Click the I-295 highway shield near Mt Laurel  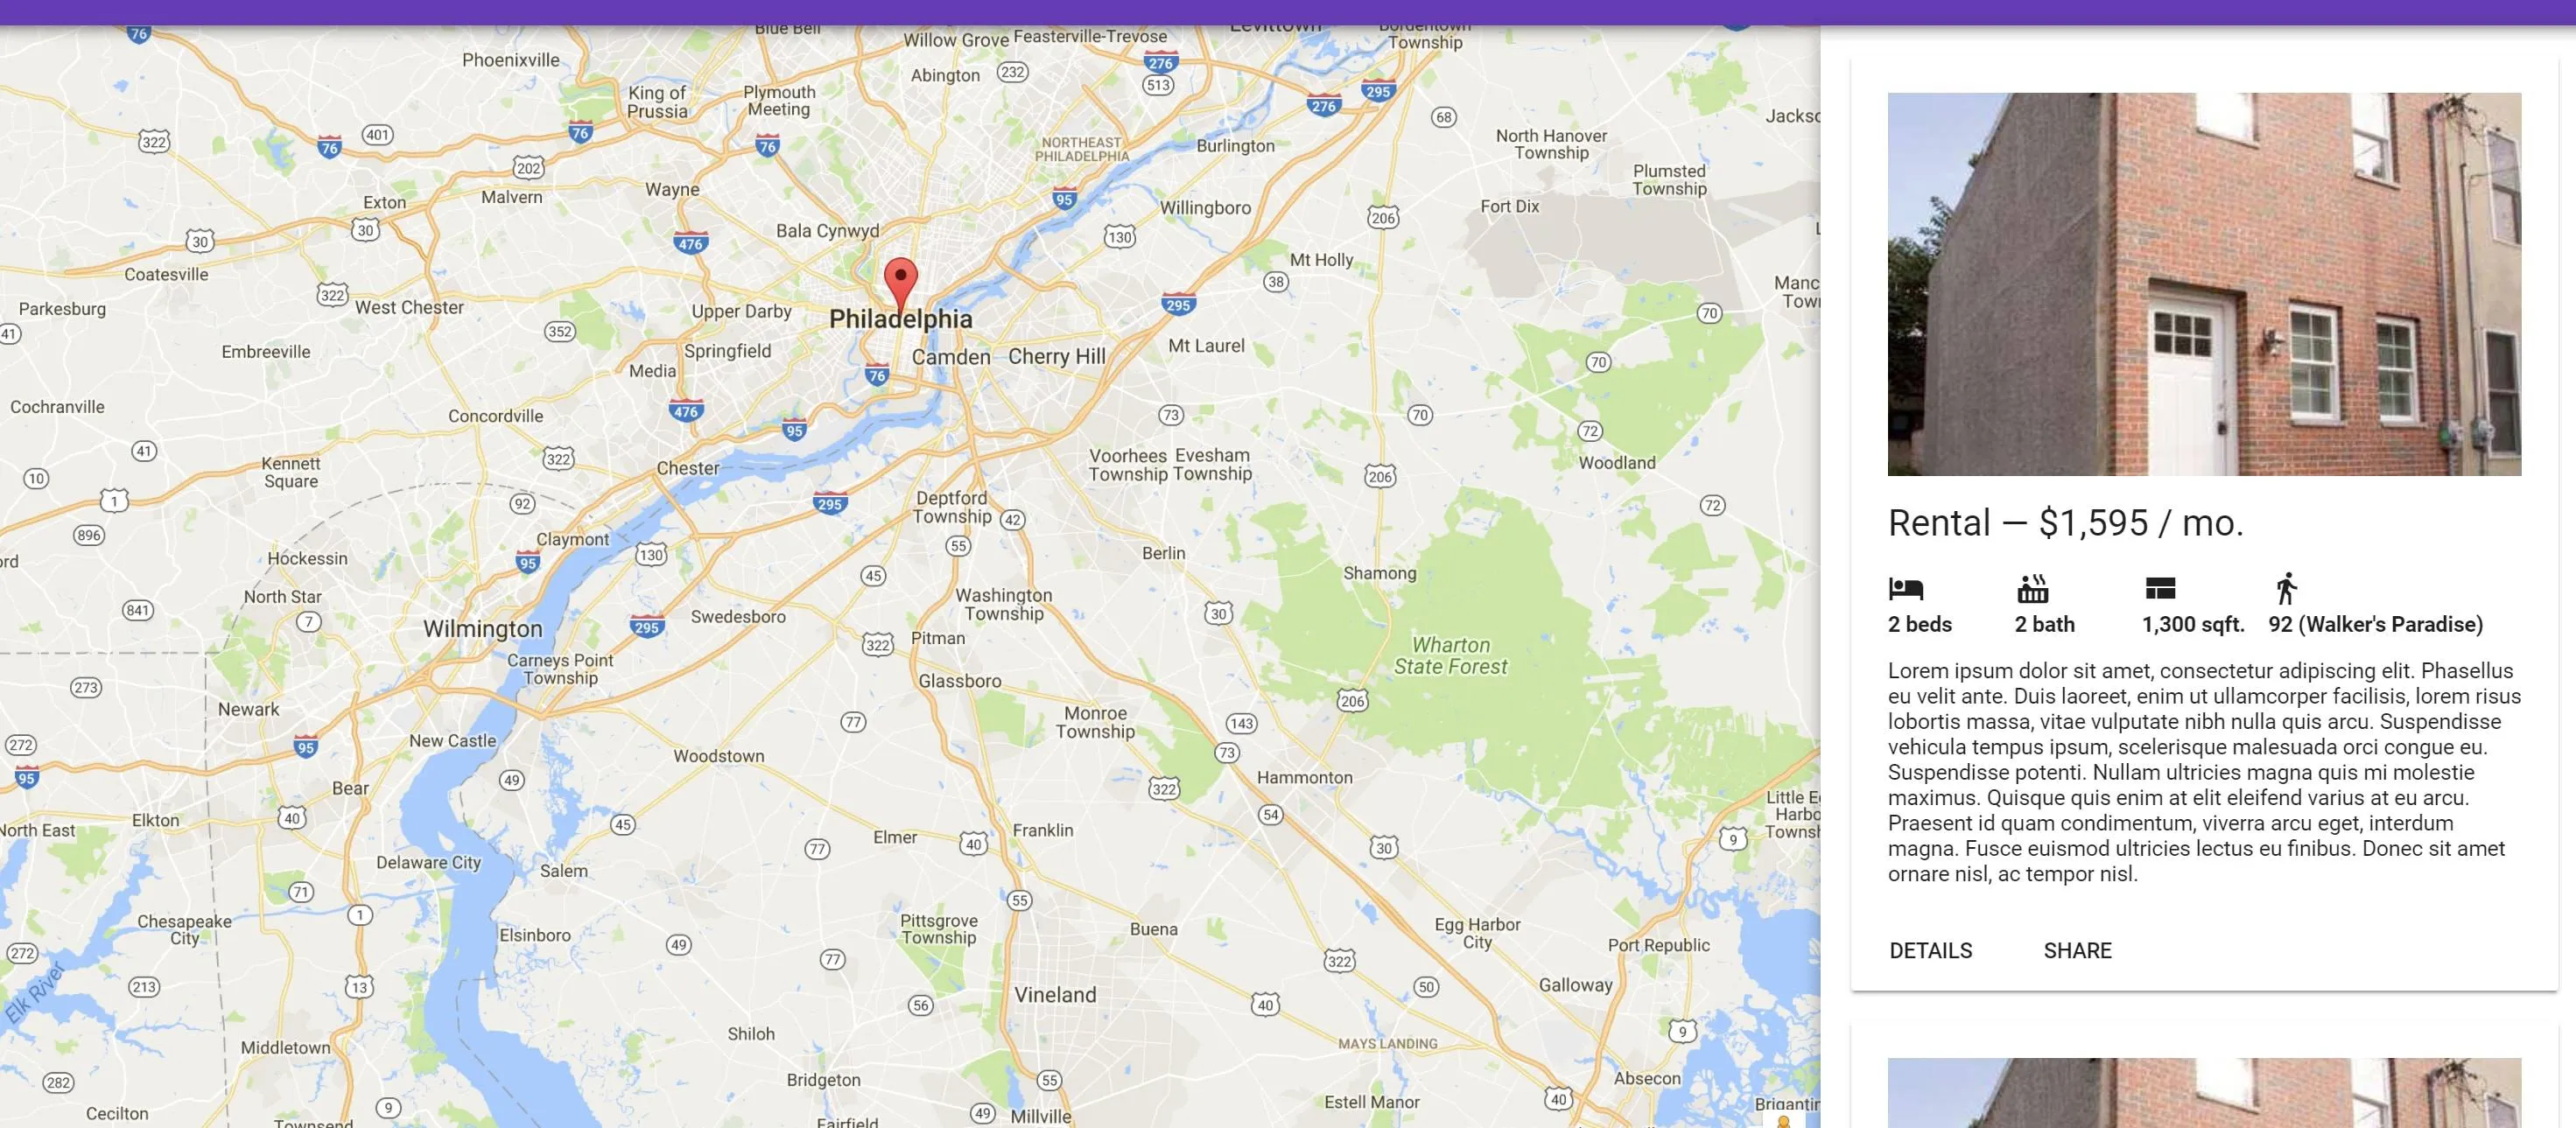coord(1178,304)
